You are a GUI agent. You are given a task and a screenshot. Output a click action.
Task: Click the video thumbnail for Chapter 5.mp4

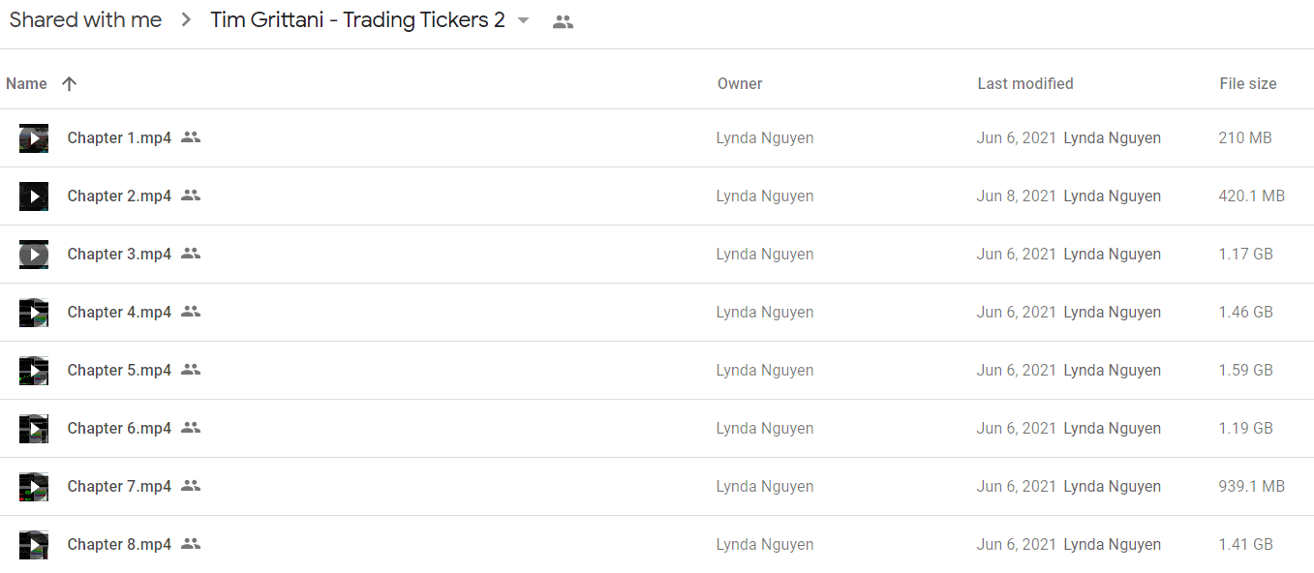(34, 371)
